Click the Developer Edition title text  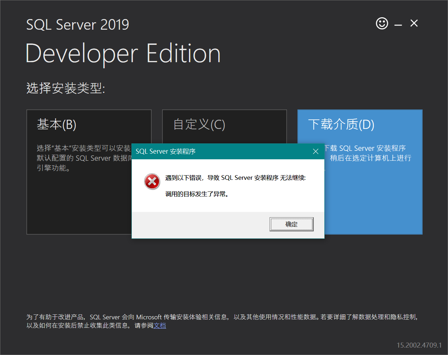point(123,54)
